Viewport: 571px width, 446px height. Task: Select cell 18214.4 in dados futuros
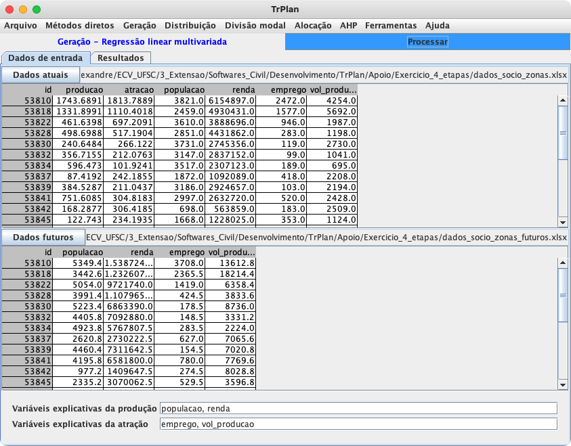click(230, 274)
